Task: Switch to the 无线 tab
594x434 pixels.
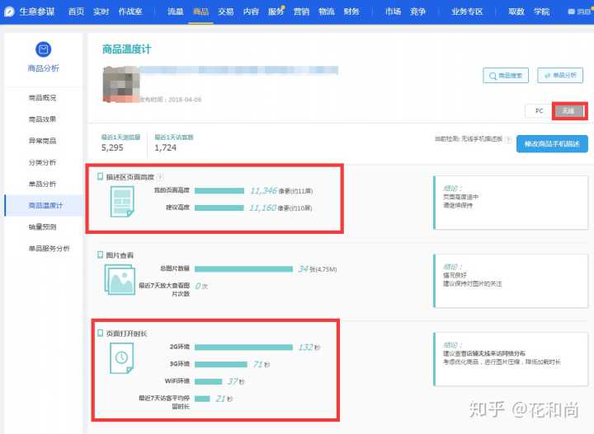Action: click(568, 111)
